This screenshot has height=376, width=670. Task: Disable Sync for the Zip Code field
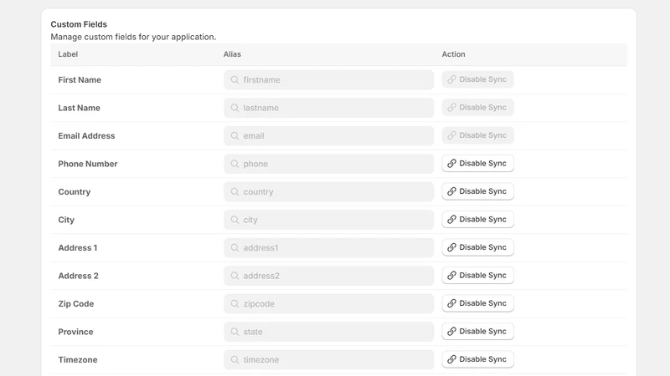[x=477, y=303]
